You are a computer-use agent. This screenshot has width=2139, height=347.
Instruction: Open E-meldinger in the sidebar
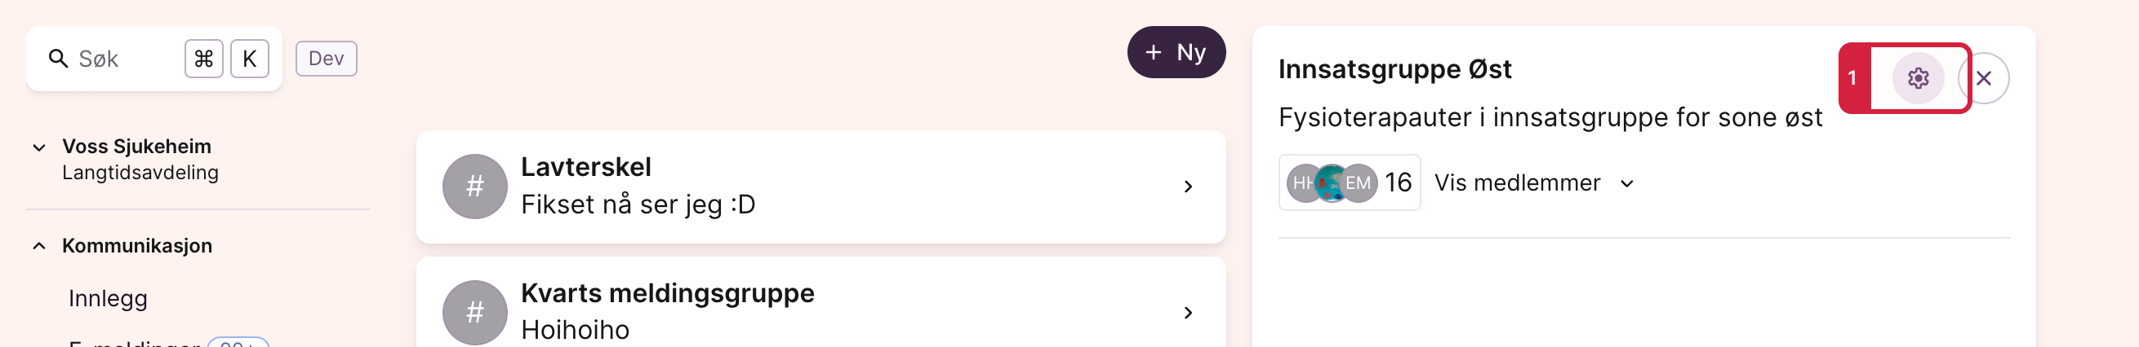pyautogui.click(x=134, y=342)
